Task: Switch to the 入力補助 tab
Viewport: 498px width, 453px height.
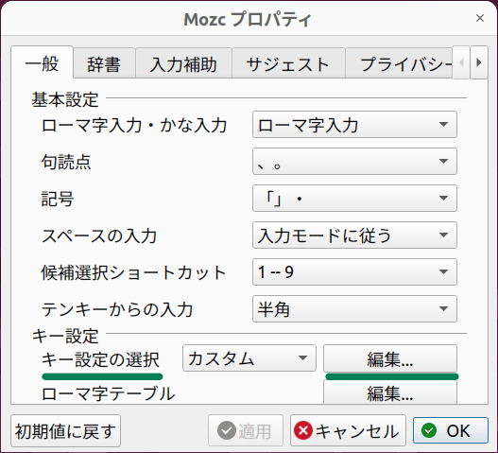Action: [x=183, y=63]
